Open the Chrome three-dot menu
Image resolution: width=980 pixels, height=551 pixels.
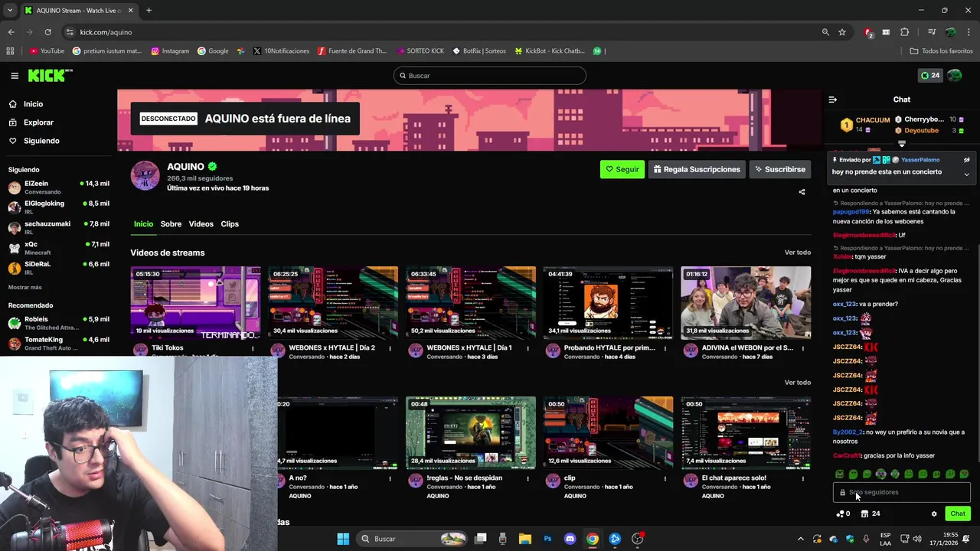pyautogui.click(x=969, y=32)
